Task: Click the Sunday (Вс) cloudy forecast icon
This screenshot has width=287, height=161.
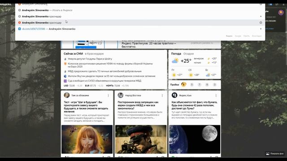Action: click(x=208, y=75)
